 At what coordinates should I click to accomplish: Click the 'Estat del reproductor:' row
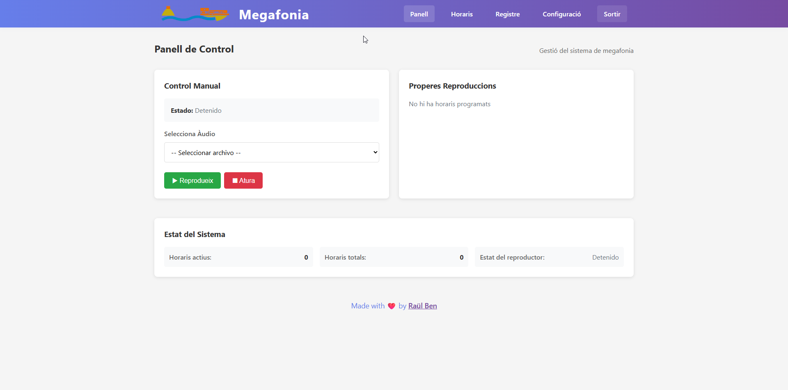point(549,257)
